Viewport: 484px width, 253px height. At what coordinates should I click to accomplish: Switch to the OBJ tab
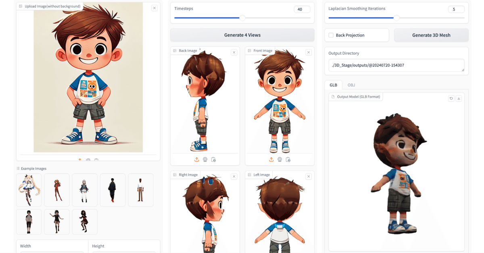point(351,85)
